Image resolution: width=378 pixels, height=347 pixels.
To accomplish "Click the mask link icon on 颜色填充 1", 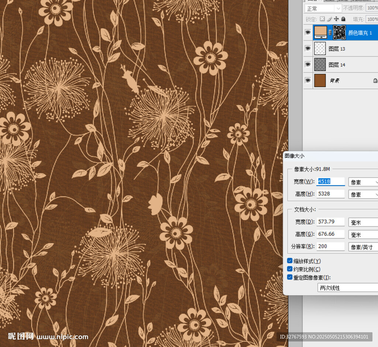I will [330, 32].
